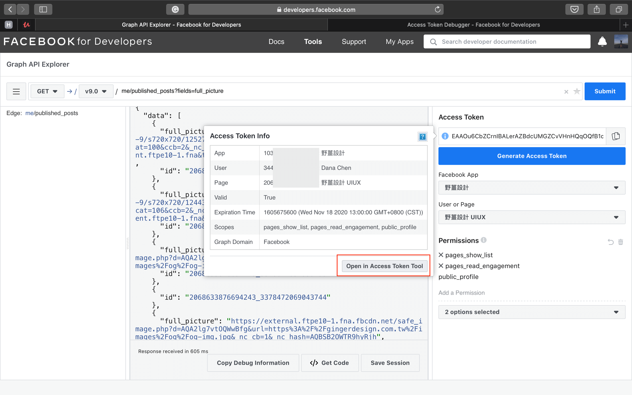Copy the access token with clipboard icon
632x395 pixels.
[616, 136]
